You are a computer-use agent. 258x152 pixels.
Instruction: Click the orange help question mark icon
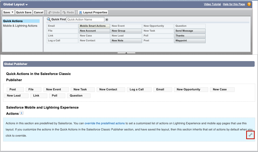pyautogui.click(x=249, y=4)
